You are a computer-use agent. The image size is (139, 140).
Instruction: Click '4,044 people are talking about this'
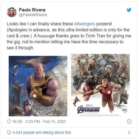pos(42,132)
